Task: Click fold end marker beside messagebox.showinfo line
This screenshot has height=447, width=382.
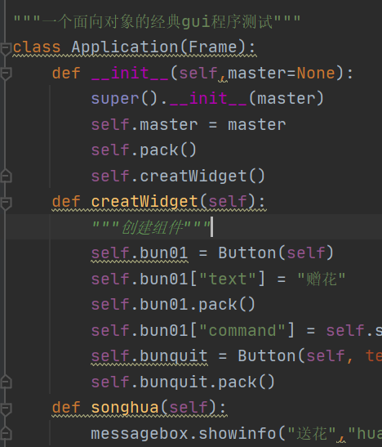Action: [6, 434]
